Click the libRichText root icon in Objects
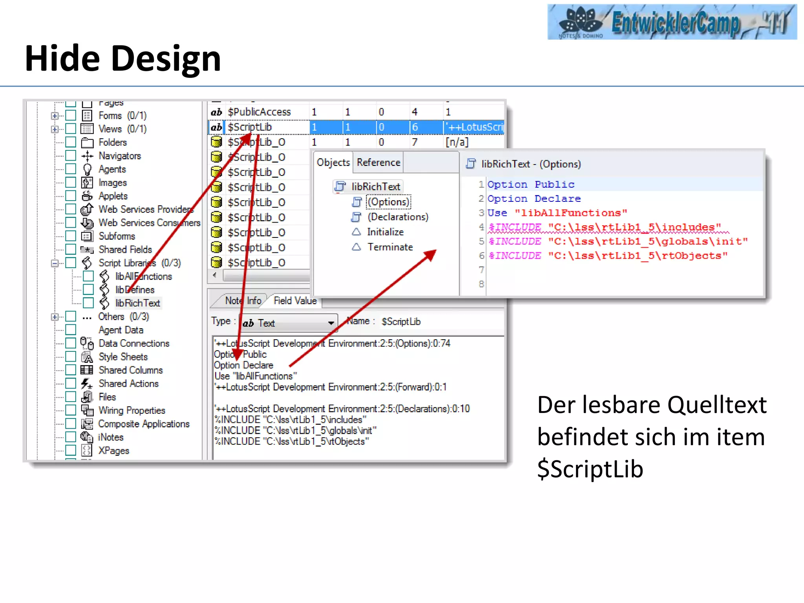Screen dimensions: 804x603 click(340, 186)
